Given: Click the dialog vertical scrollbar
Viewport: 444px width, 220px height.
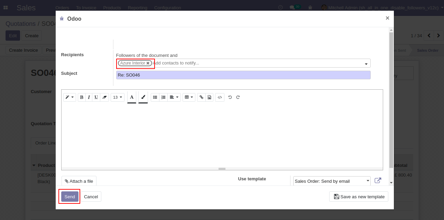Looking at the screenshot, I should (x=391, y=100).
